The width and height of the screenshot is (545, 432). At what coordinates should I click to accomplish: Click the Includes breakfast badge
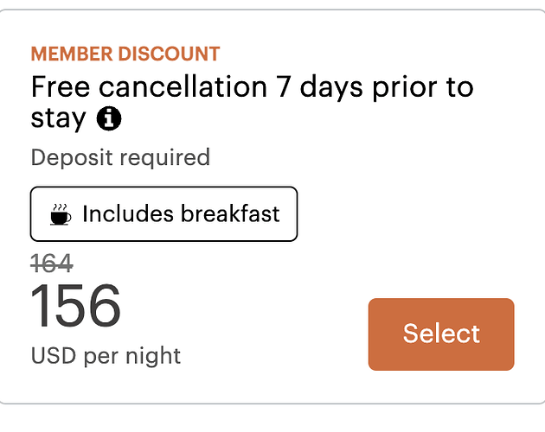tap(163, 214)
